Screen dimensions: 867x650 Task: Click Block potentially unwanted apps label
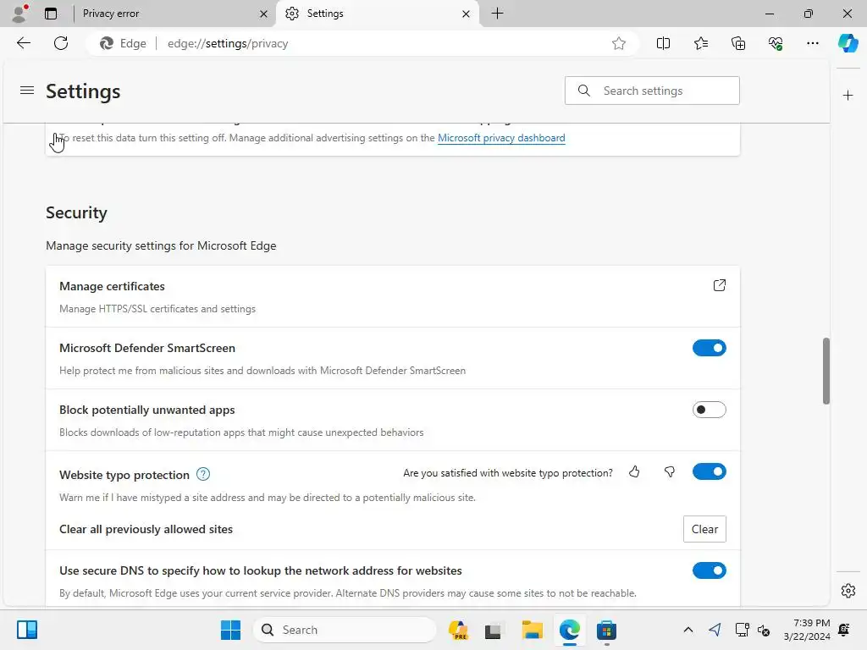(147, 410)
